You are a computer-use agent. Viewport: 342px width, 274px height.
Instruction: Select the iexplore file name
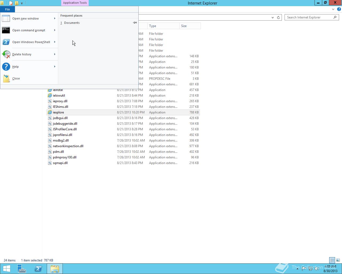(58, 112)
